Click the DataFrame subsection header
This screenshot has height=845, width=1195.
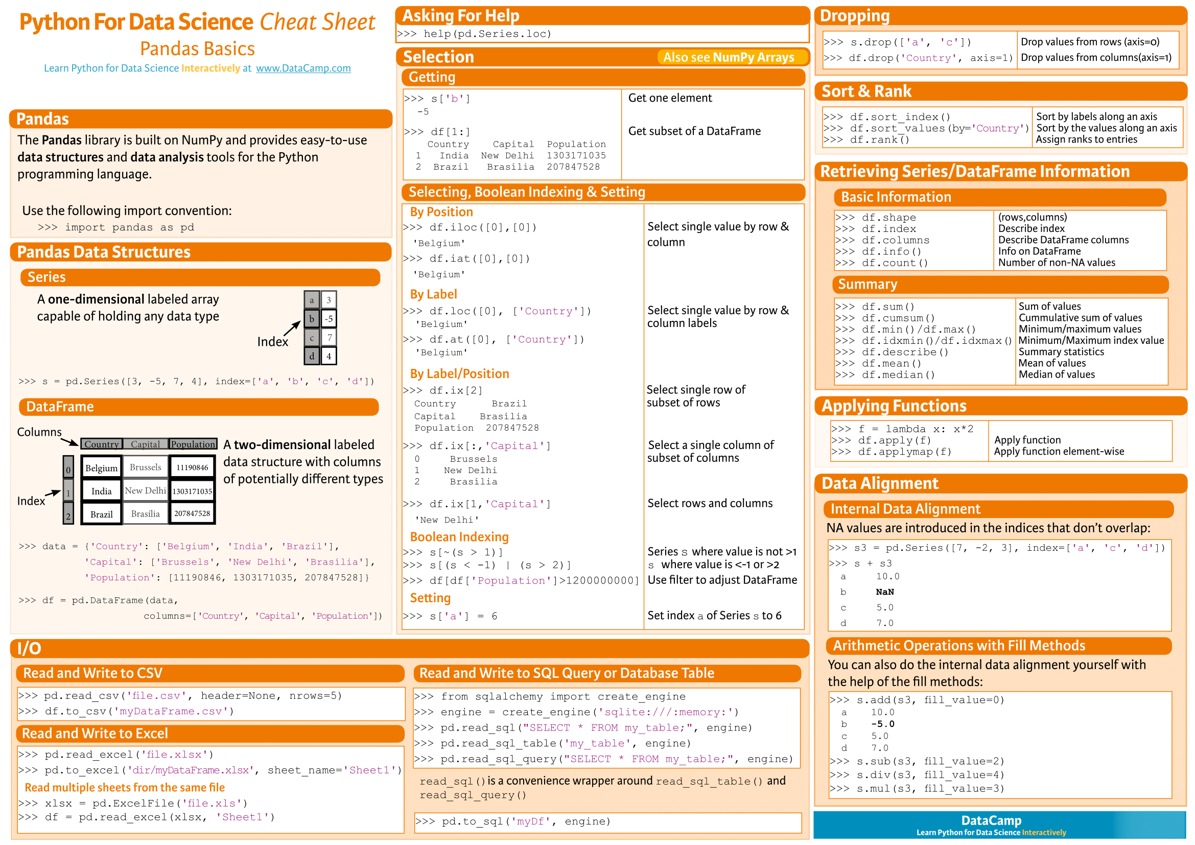tap(61, 407)
